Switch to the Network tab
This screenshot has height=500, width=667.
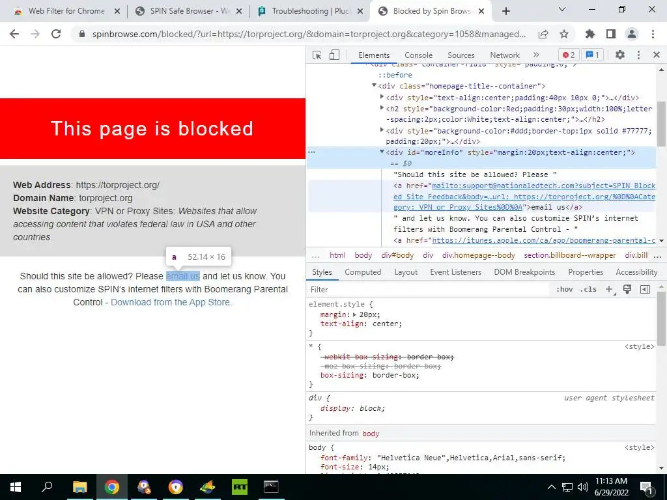[x=505, y=55]
